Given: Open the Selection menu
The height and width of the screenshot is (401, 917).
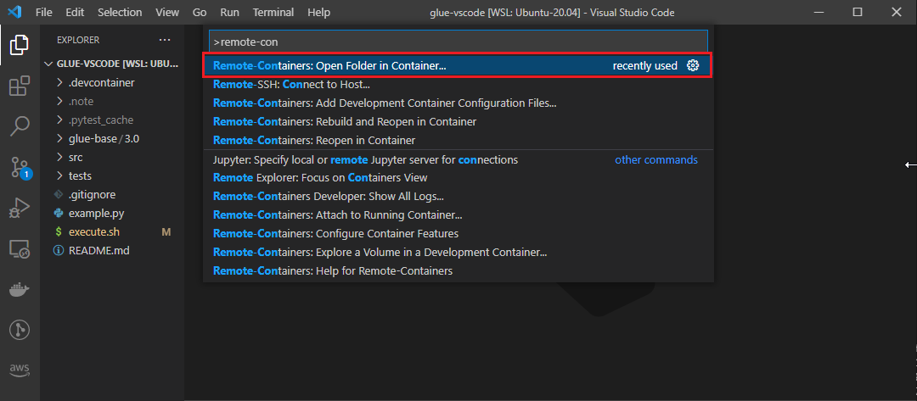Looking at the screenshot, I should 120,13.
